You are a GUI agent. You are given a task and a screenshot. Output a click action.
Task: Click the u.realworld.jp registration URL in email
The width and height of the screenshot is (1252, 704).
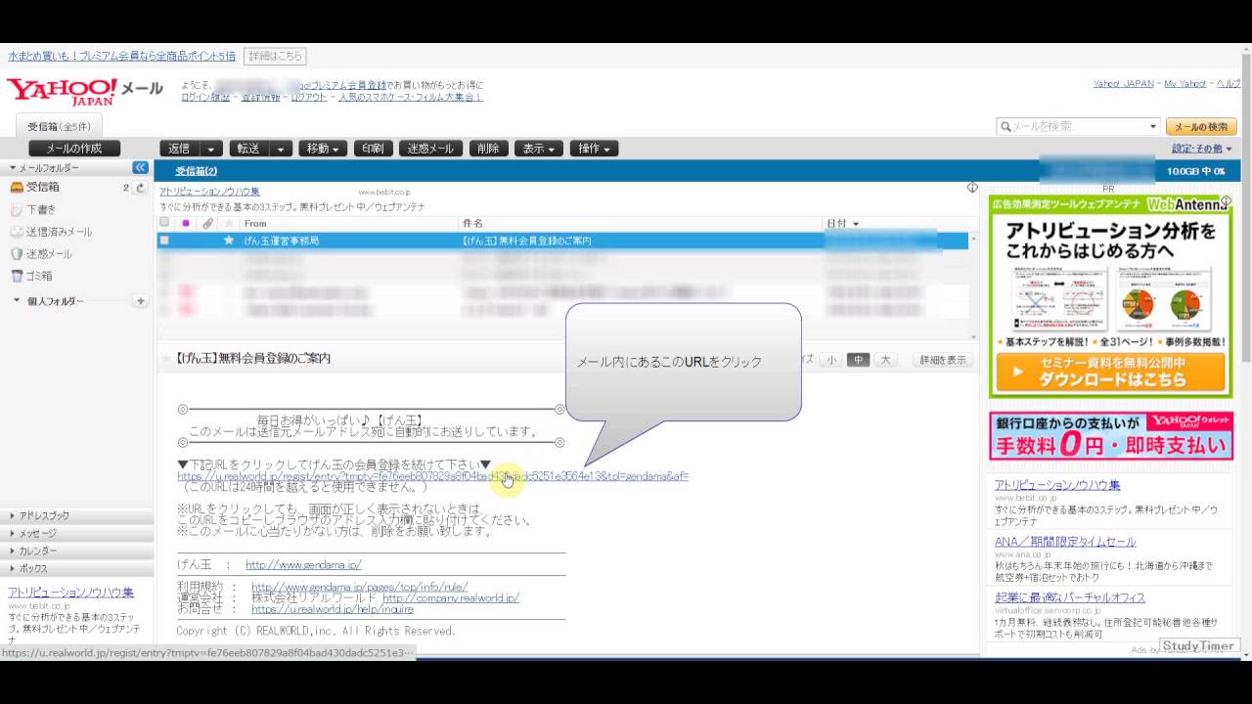432,476
